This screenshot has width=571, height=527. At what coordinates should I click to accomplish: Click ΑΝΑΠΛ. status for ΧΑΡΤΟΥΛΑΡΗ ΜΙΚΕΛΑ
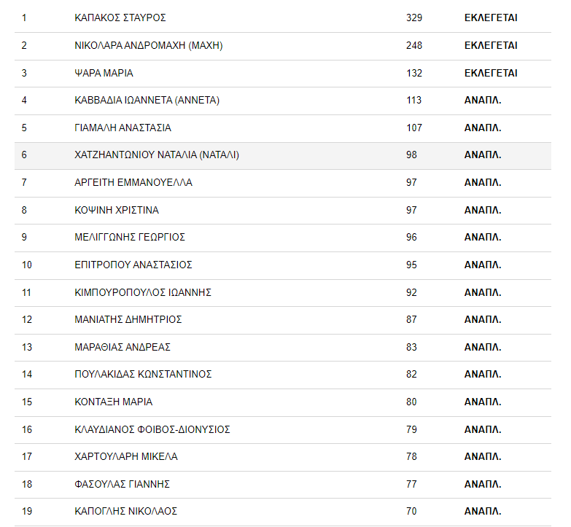(x=482, y=456)
